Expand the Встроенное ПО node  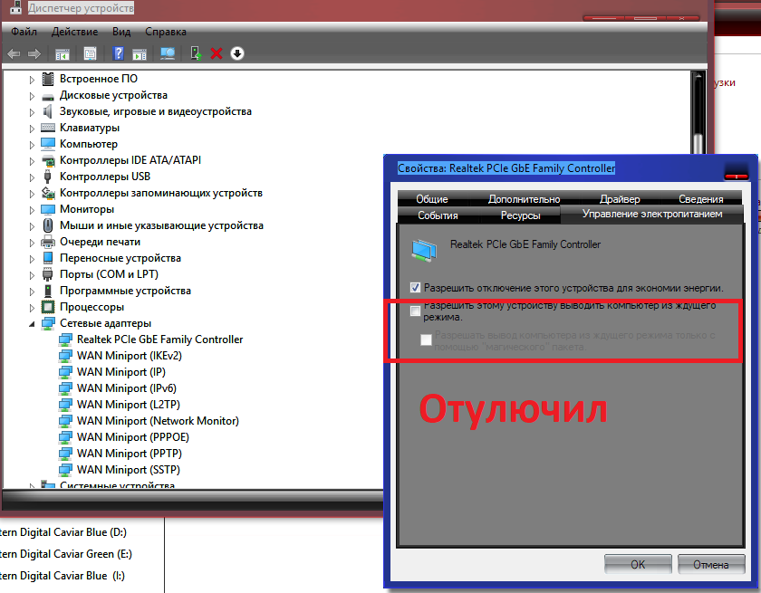pos(32,80)
